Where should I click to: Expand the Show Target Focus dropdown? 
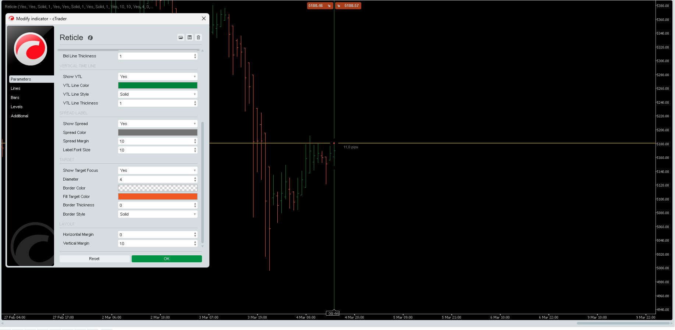[x=157, y=171]
